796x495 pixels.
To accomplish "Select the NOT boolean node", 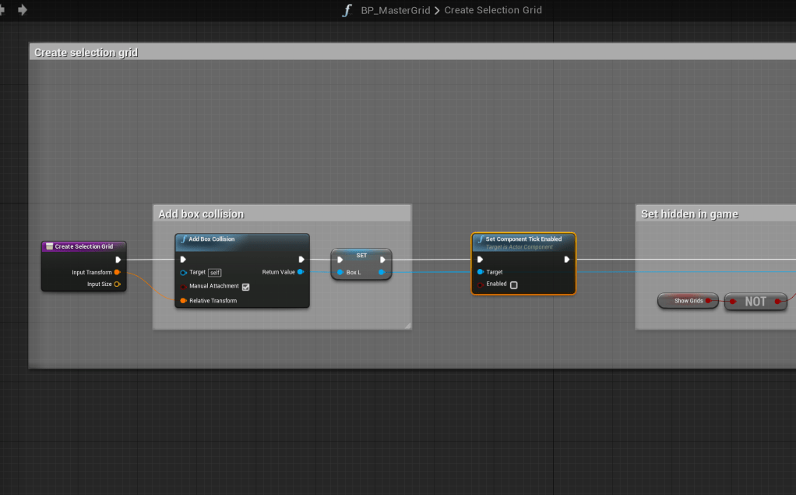I will click(755, 302).
